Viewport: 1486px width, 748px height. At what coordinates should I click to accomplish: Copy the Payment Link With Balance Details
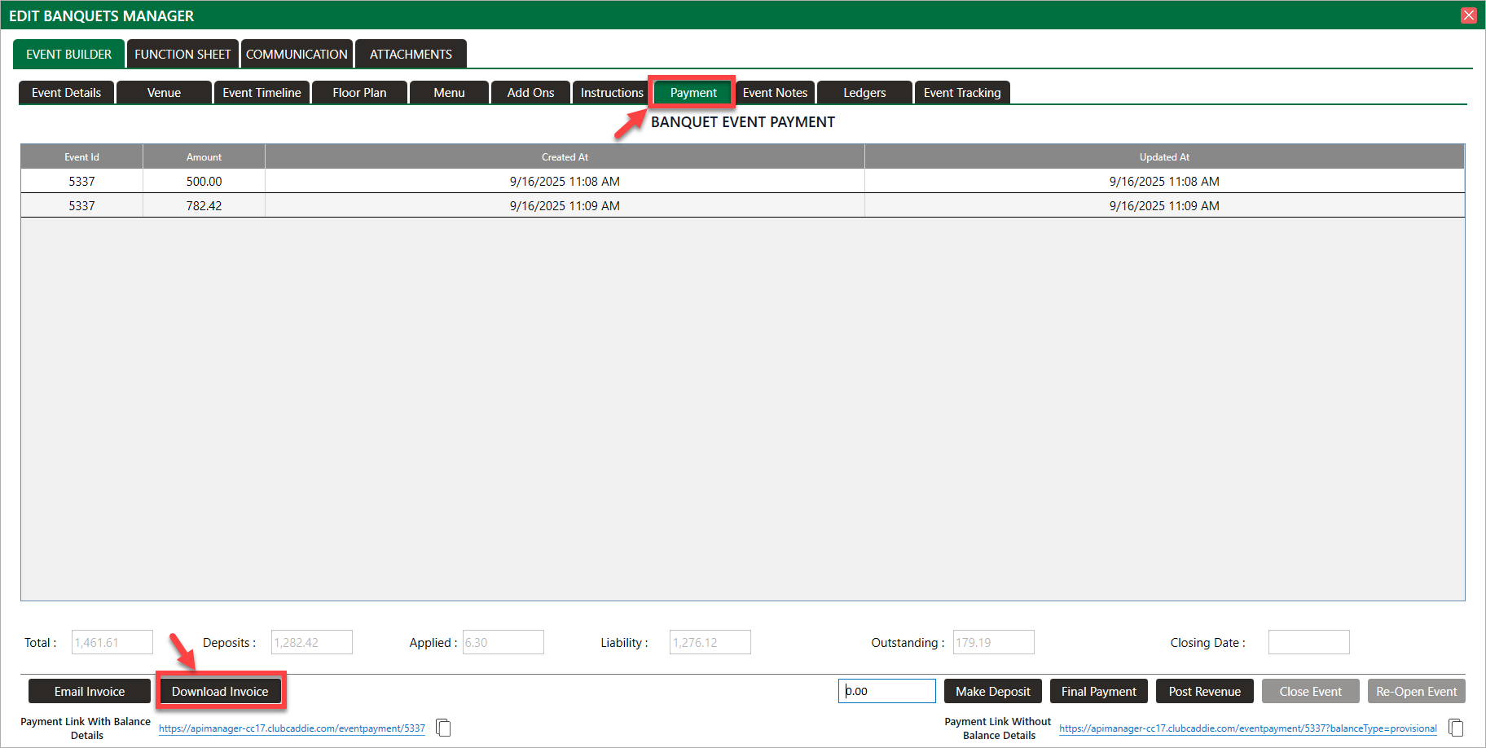(443, 728)
